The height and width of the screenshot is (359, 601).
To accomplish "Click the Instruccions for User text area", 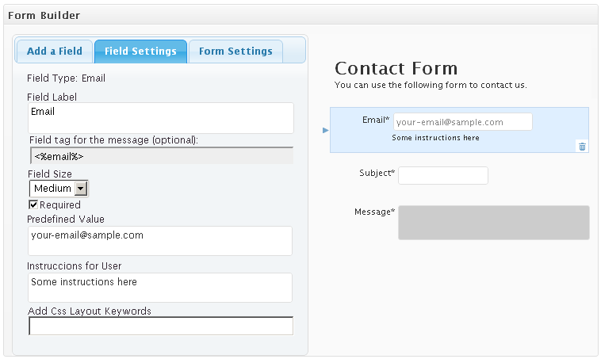I will [160, 288].
